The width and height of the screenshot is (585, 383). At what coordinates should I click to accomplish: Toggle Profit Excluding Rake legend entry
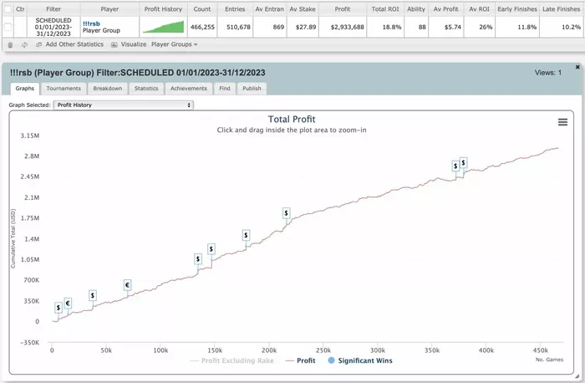pos(232,360)
